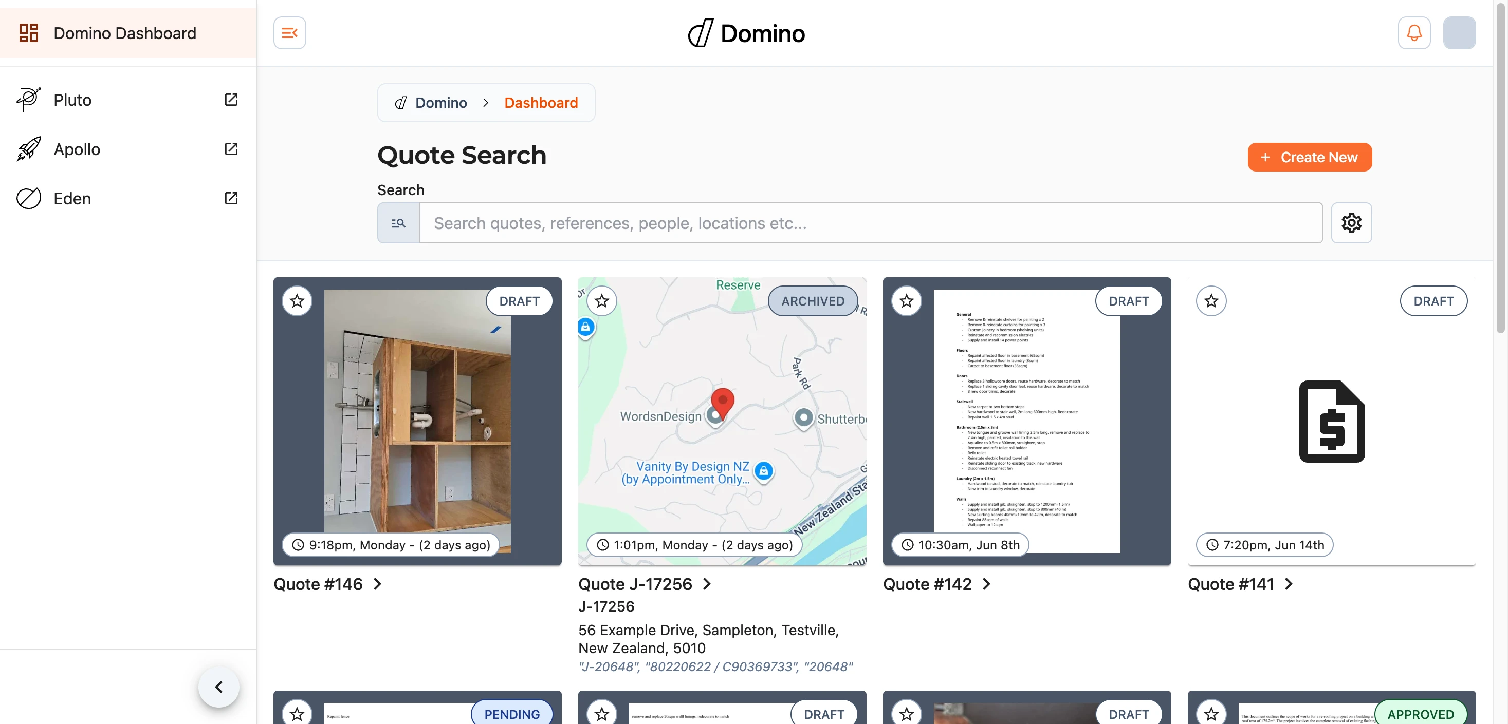Viewport: 1508px width, 724px height.
Task: Open Pluto external link icon
Action: pos(231,100)
